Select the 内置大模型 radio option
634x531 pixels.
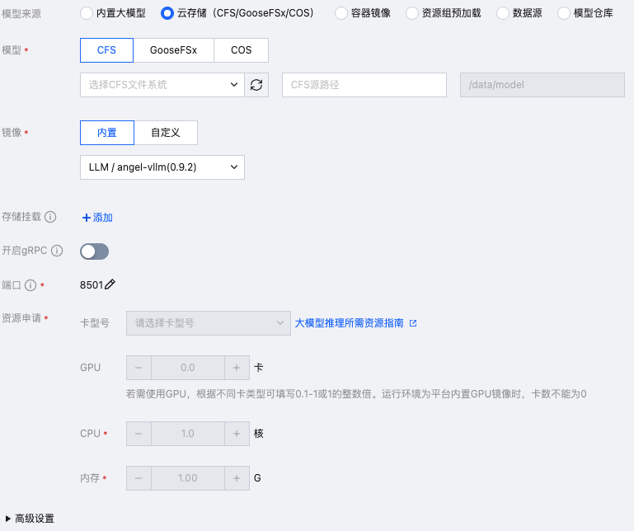pos(87,13)
